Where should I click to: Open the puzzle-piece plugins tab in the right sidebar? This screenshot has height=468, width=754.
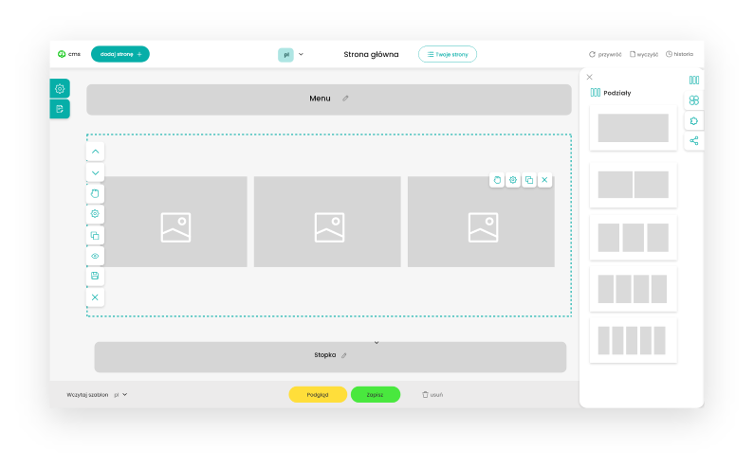pyautogui.click(x=694, y=121)
